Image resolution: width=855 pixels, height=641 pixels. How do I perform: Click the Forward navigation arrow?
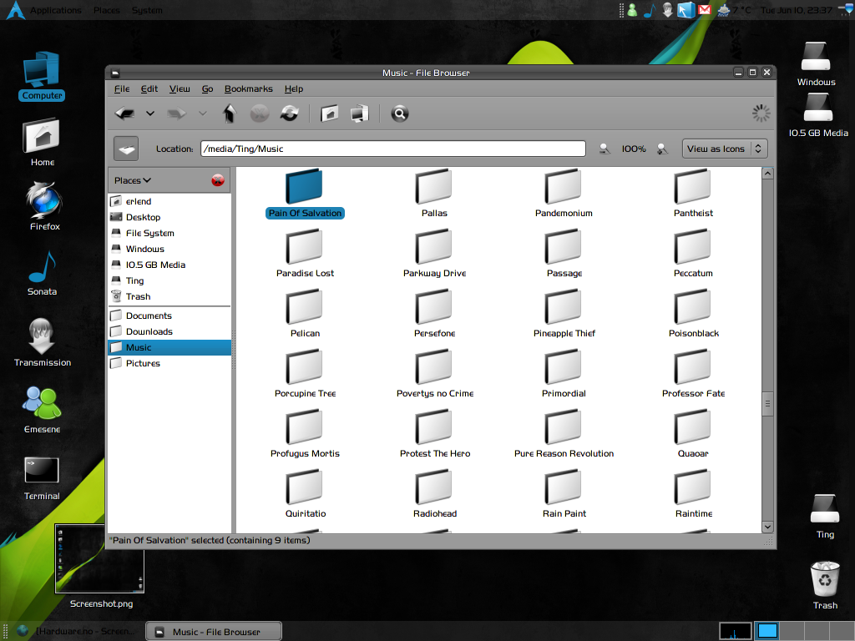point(176,114)
